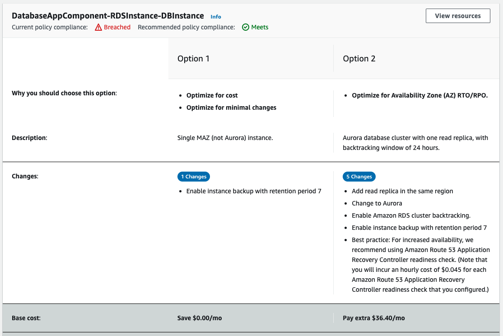Open the Info link next to the component name
This screenshot has width=503, height=336.
click(216, 16)
